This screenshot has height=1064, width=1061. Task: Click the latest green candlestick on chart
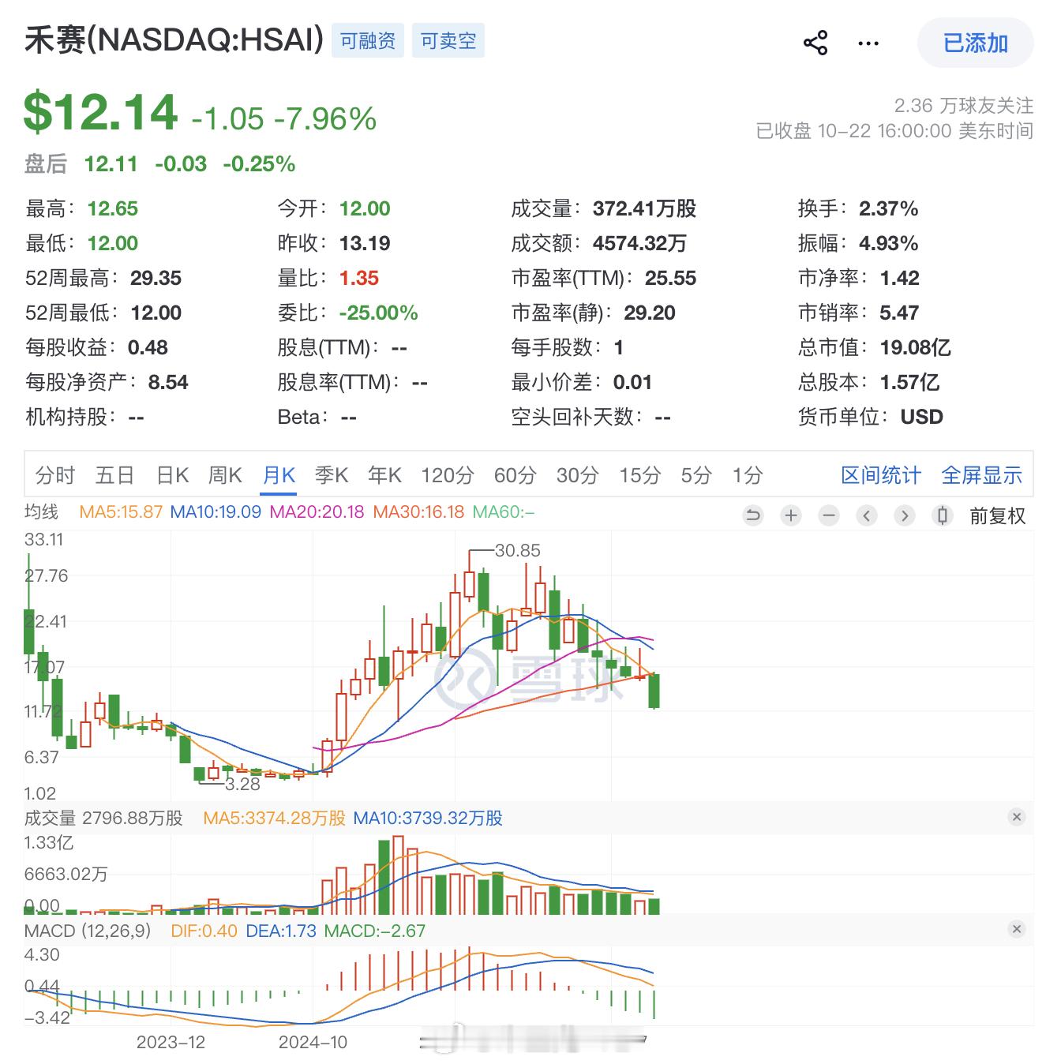654,691
